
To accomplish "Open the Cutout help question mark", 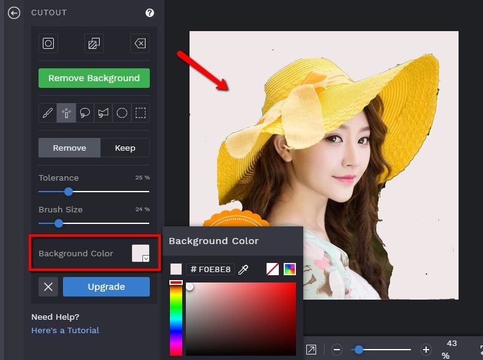I will (150, 13).
